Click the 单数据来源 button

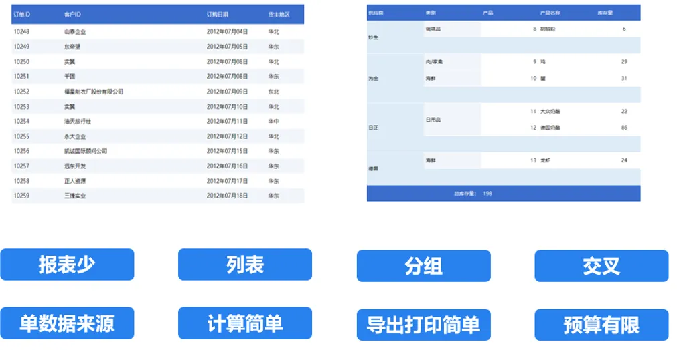68,323
